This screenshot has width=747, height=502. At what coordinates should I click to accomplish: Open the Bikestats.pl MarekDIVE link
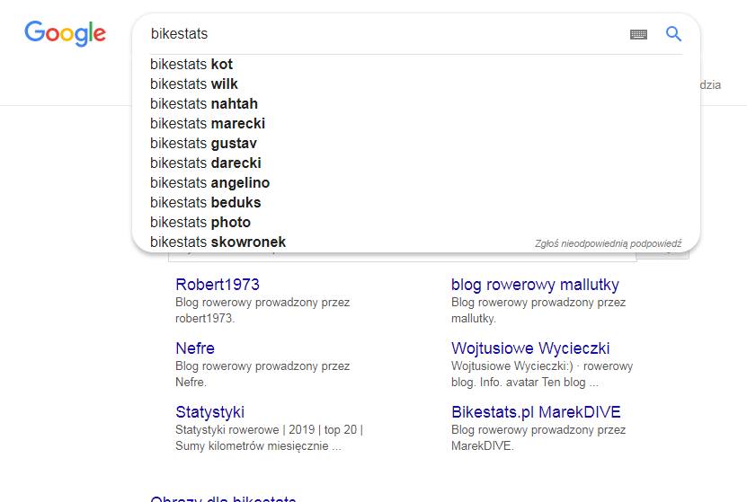click(536, 412)
